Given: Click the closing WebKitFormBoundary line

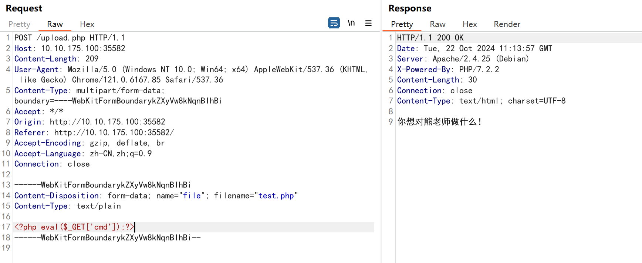Looking at the screenshot, I should coord(108,238).
